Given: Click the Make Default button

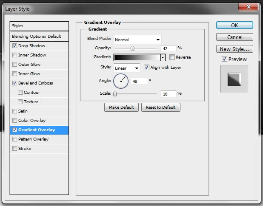Looking at the screenshot, I should 121,107.
